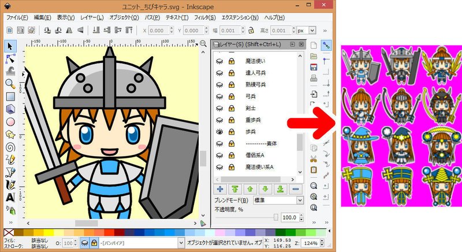Flip selection vertically icon

(x=80, y=30)
